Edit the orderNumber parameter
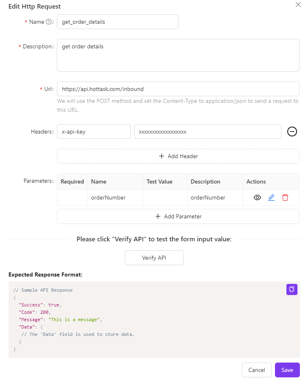Viewport: 304px width, 381px height. point(271,197)
